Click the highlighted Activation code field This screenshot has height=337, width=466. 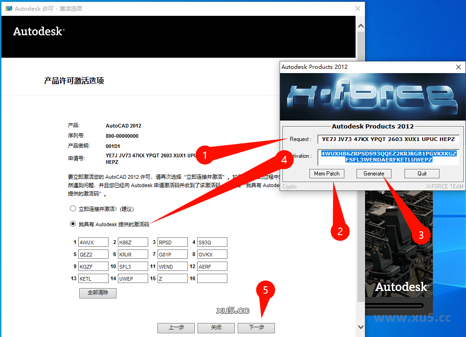[388, 158]
